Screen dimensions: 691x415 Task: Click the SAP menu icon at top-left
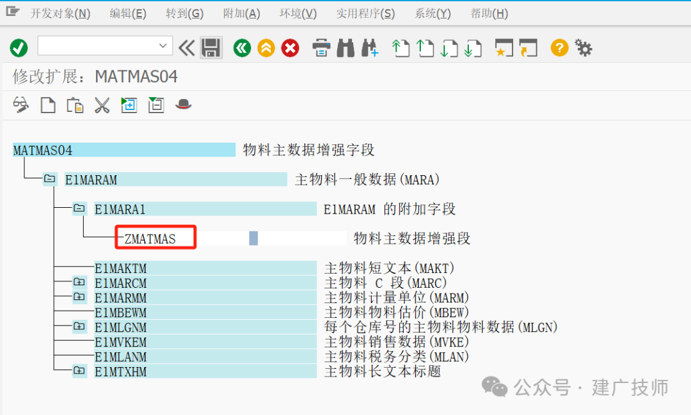(12, 12)
